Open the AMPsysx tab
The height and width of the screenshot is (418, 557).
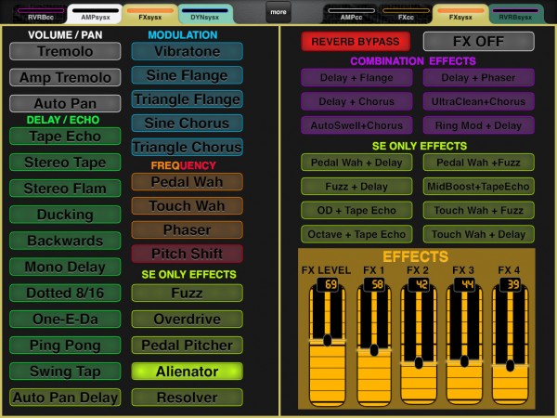click(96, 14)
